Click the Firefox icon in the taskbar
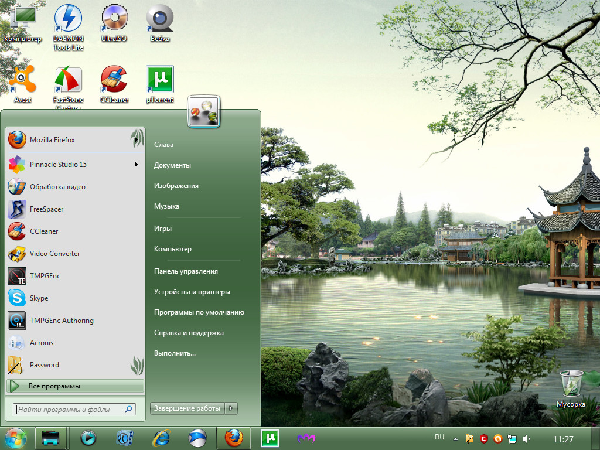The image size is (600, 450). click(x=234, y=438)
